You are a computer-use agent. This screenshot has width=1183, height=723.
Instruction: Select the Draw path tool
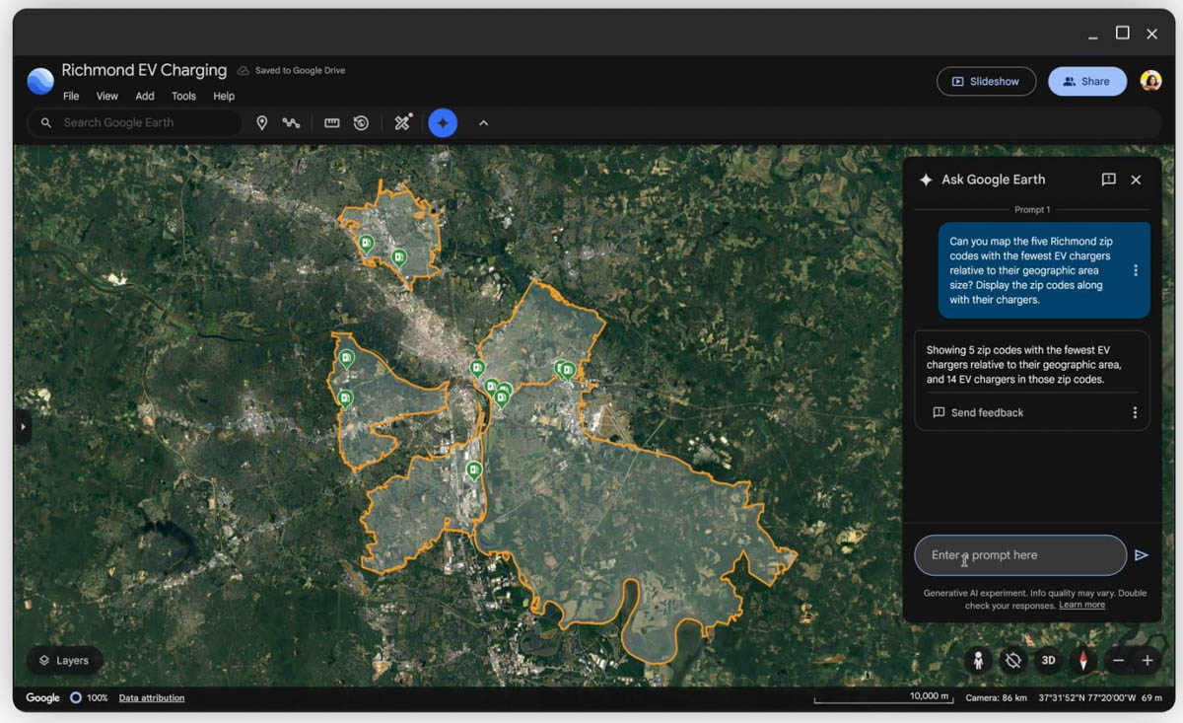(x=292, y=122)
